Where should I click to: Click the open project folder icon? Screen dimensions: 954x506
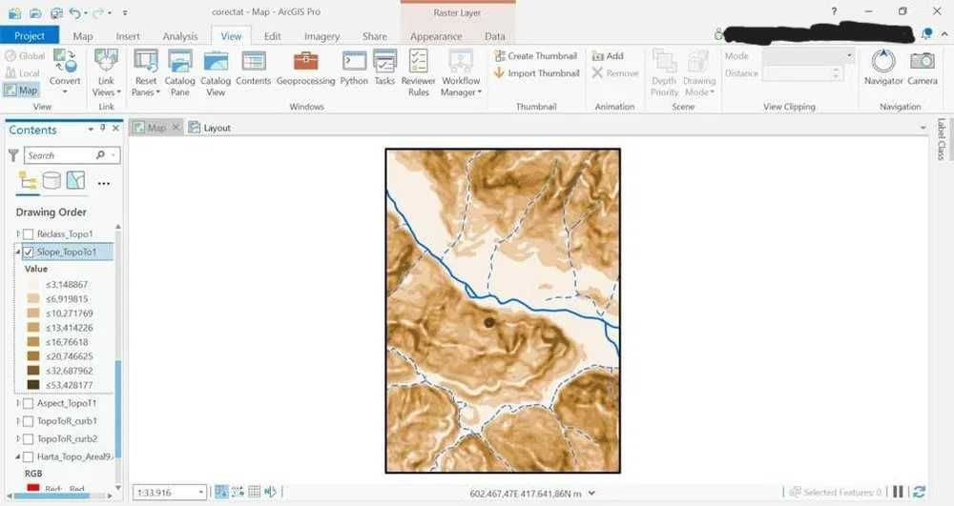point(36,12)
